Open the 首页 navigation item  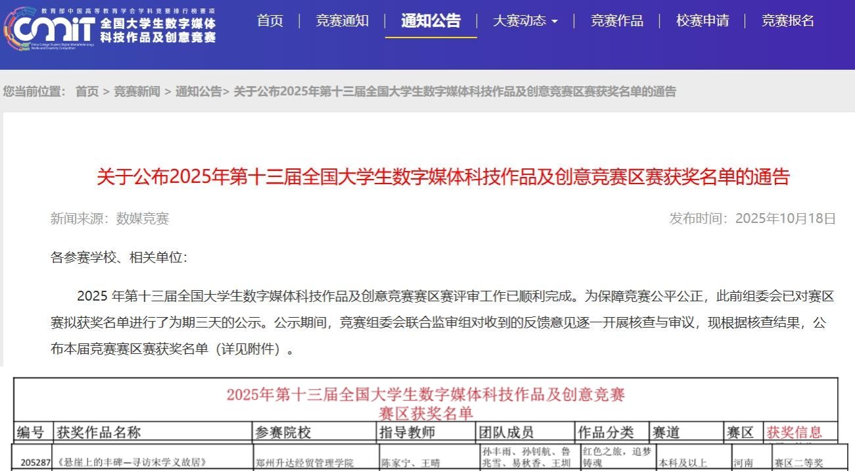click(x=270, y=21)
